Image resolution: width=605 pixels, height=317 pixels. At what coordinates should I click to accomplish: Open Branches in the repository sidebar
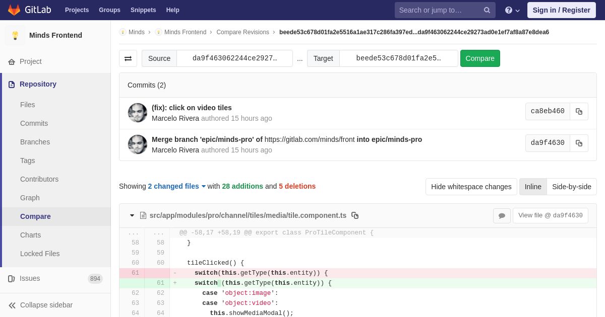pos(35,142)
